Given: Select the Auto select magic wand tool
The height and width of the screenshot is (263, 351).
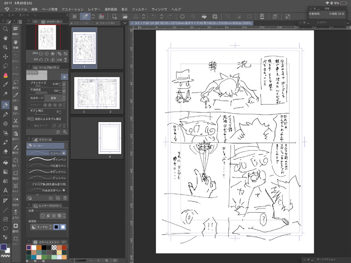Looking at the screenshot, I should pos(5,94).
